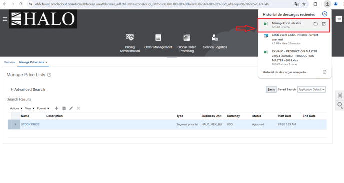Go forward in browser history

pyautogui.click(x=13, y=4)
